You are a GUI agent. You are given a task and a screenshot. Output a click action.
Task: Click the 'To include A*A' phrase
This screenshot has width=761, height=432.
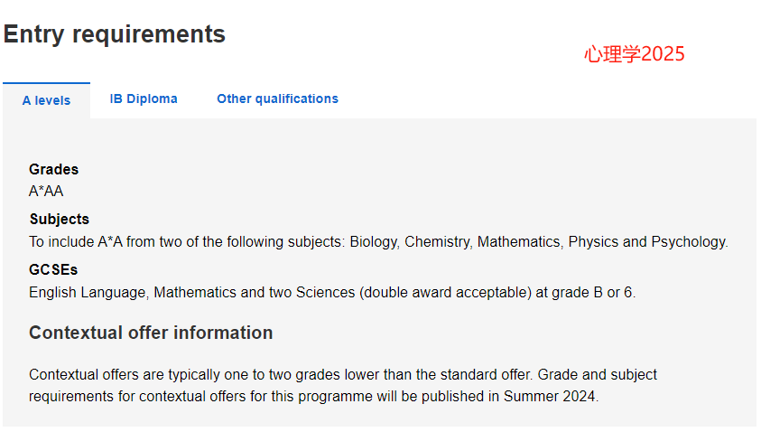coord(76,242)
